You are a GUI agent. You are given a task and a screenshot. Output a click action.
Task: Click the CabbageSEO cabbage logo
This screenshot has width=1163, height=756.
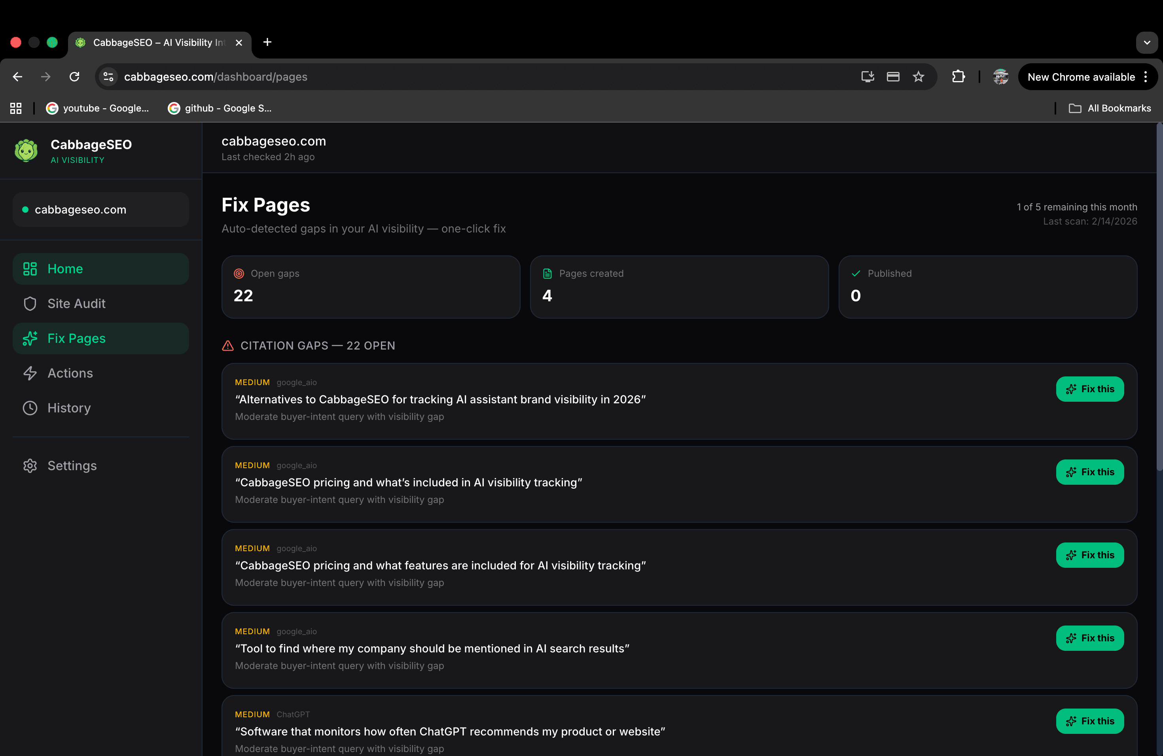coord(26,151)
